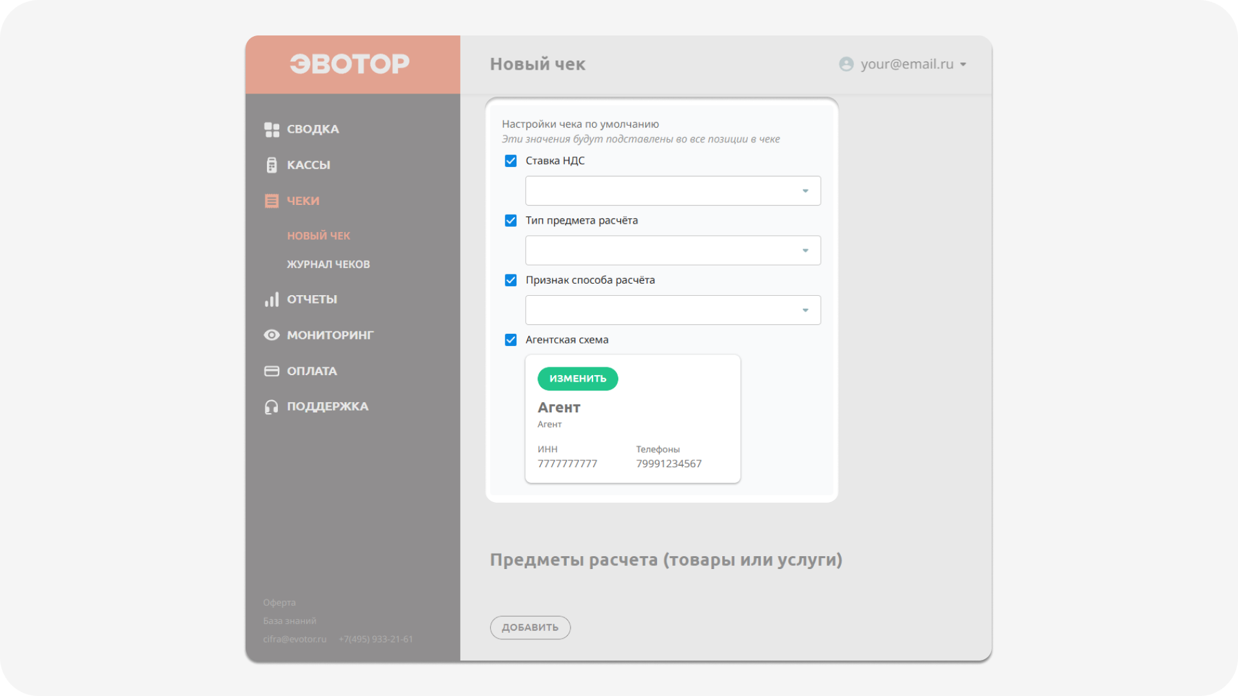Select the Чеки menu item
This screenshot has width=1238, height=696.
(303, 201)
